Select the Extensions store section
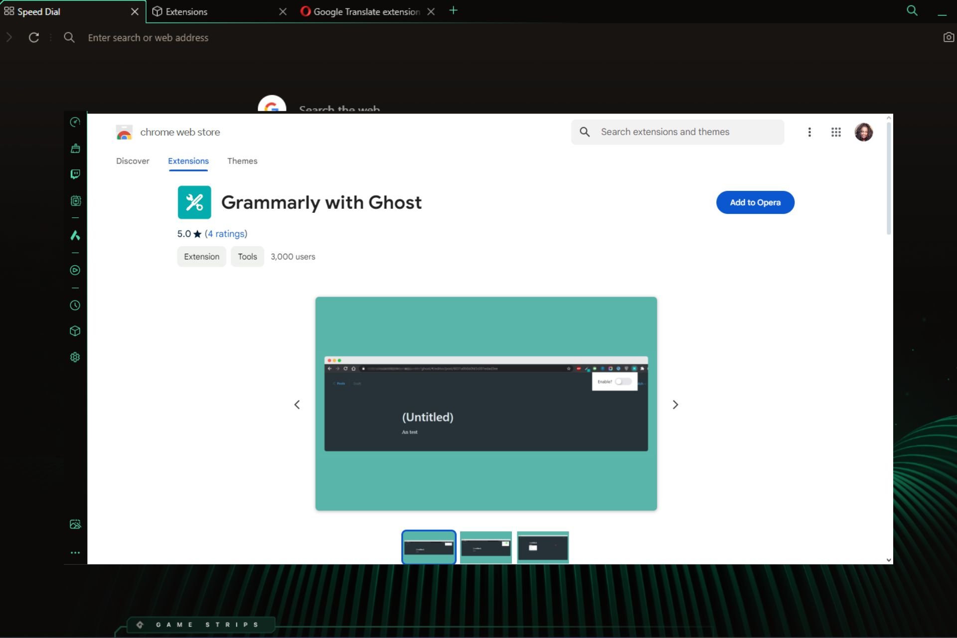Image resolution: width=957 pixels, height=638 pixels. tap(188, 161)
